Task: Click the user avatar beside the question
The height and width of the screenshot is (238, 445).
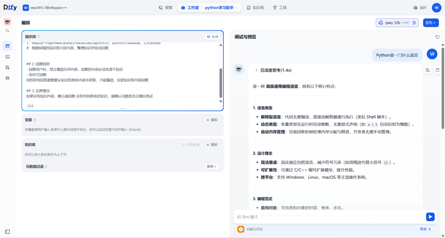Action: 432,54
